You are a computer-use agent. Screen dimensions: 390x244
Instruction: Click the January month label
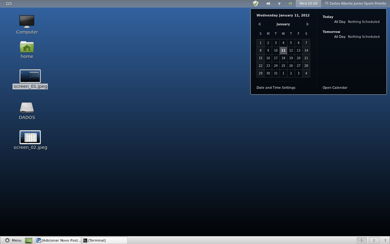point(283,24)
